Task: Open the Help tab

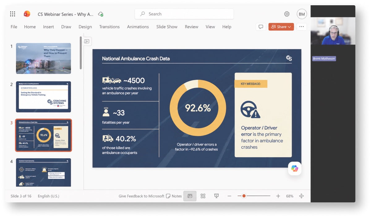Action: click(227, 27)
